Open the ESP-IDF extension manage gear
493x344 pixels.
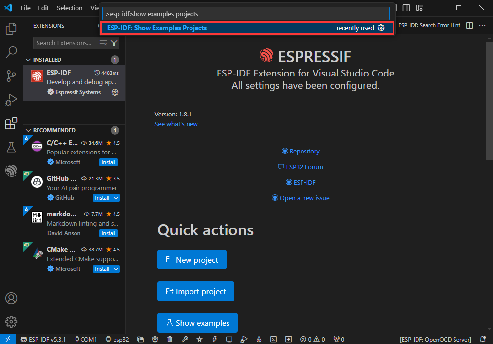115,92
